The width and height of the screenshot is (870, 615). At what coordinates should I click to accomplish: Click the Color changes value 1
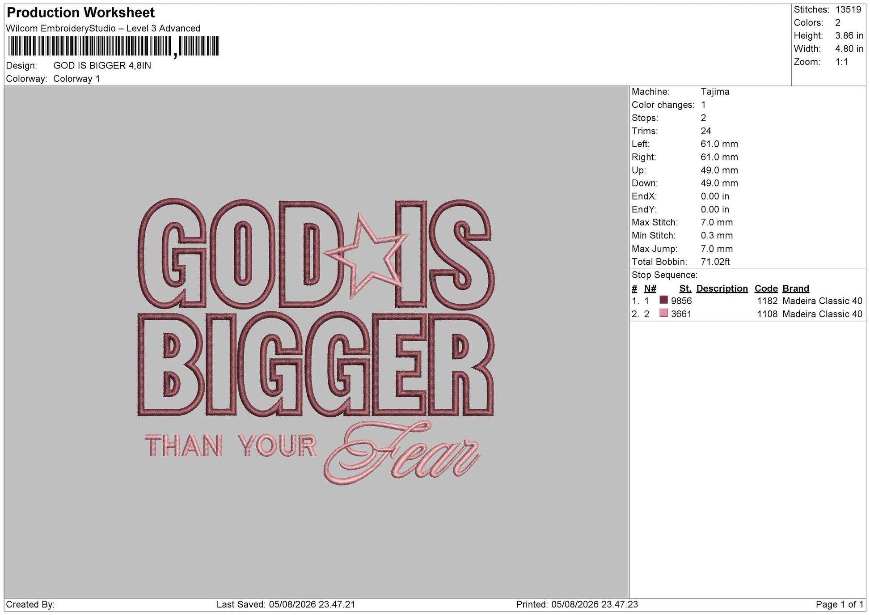pyautogui.click(x=703, y=105)
